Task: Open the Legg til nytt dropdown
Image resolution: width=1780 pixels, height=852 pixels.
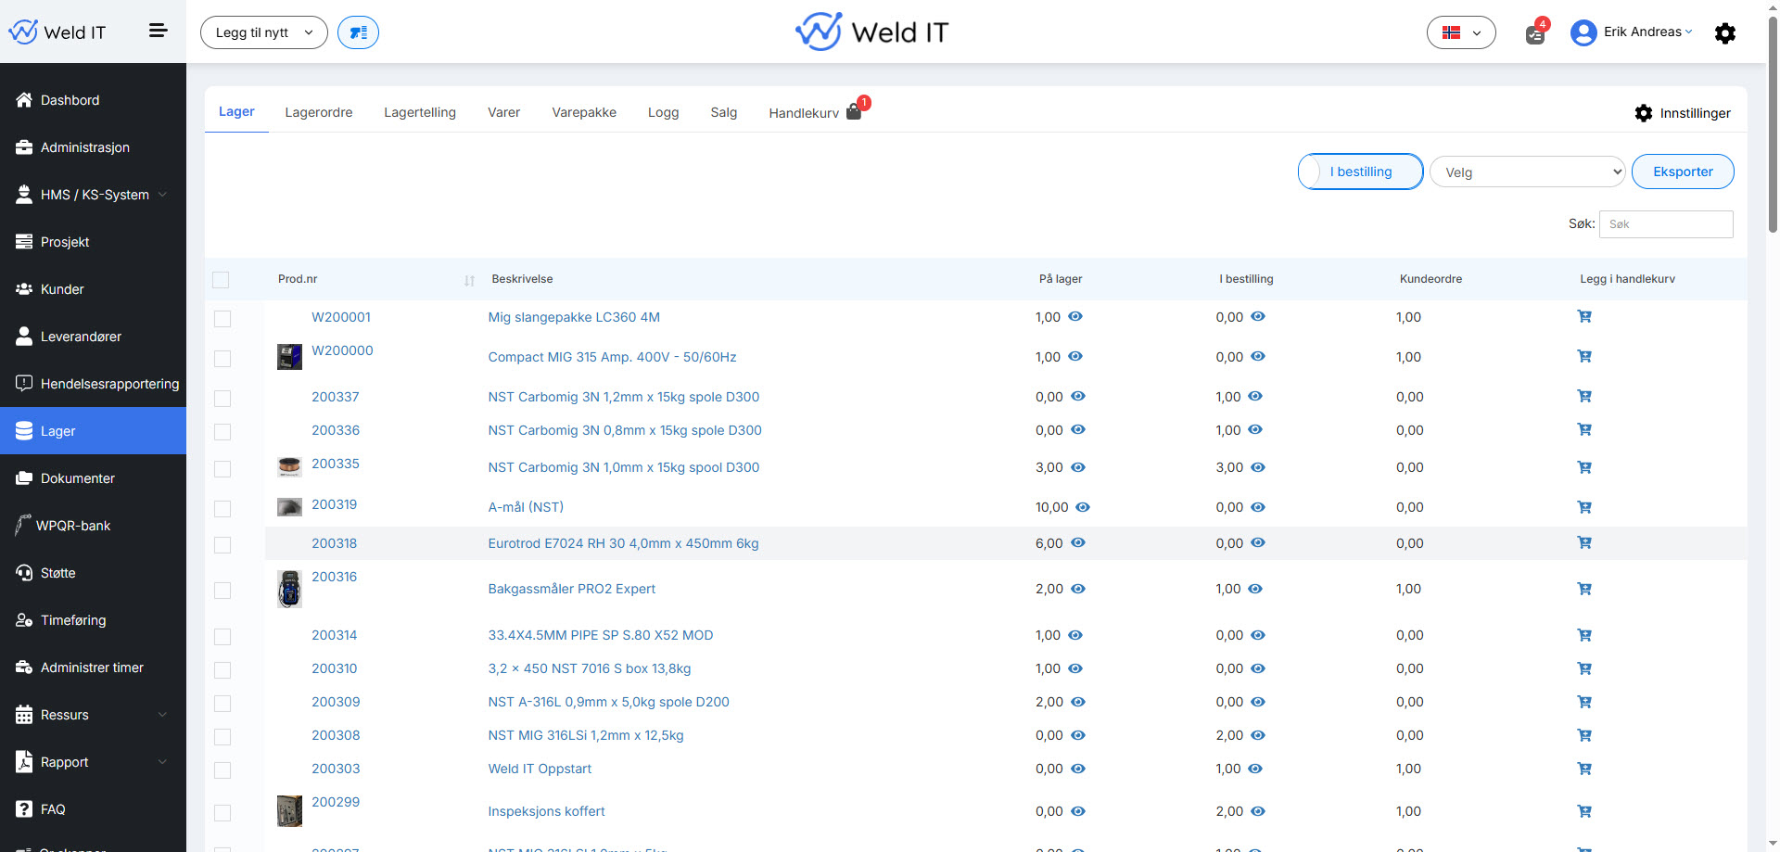Action: [x=263, y=32]
